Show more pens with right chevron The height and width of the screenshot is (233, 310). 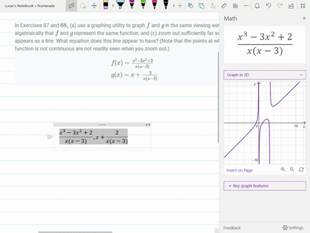point(174,6)
